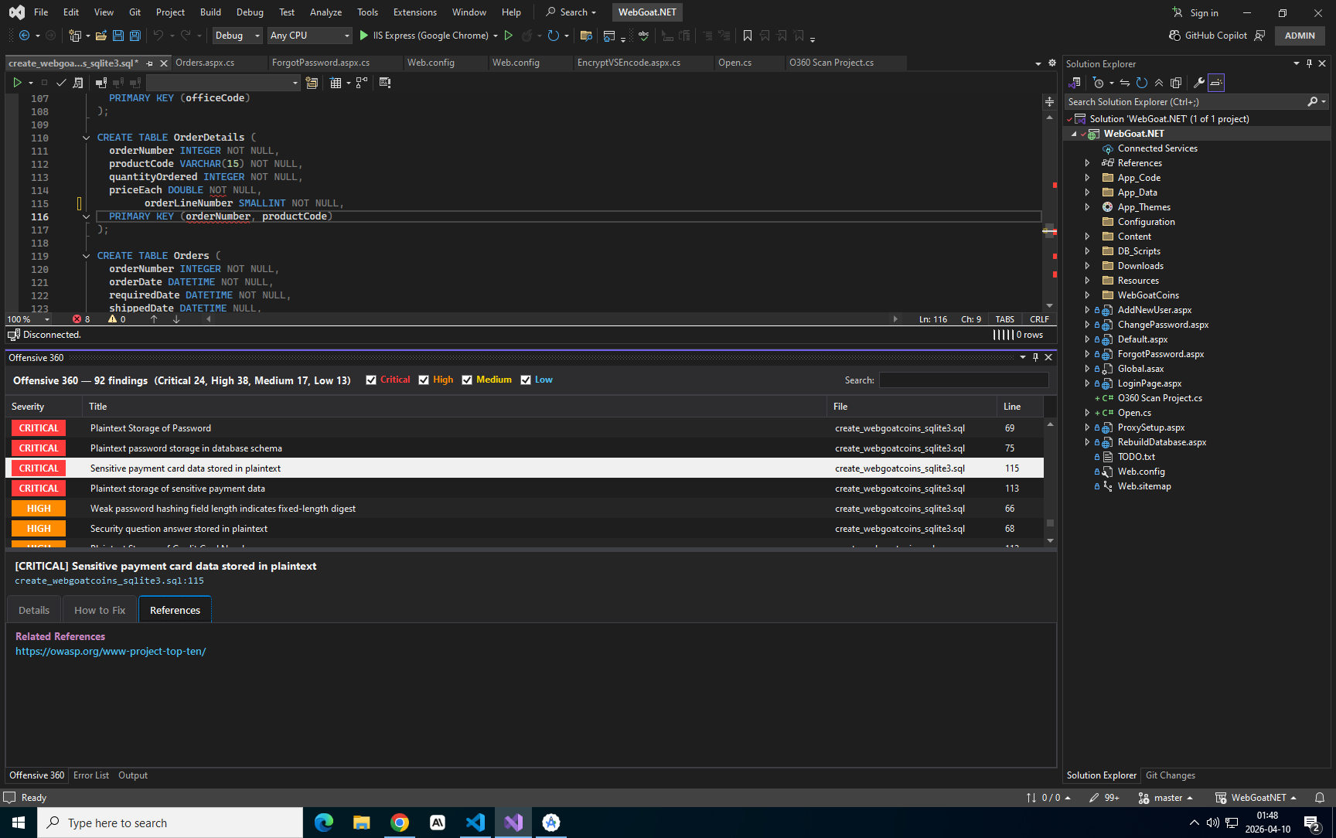Click the execute SQL green play icon

pyautogui.click(x=17, y=83)
